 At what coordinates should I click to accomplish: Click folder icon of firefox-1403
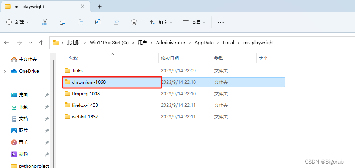68,105
